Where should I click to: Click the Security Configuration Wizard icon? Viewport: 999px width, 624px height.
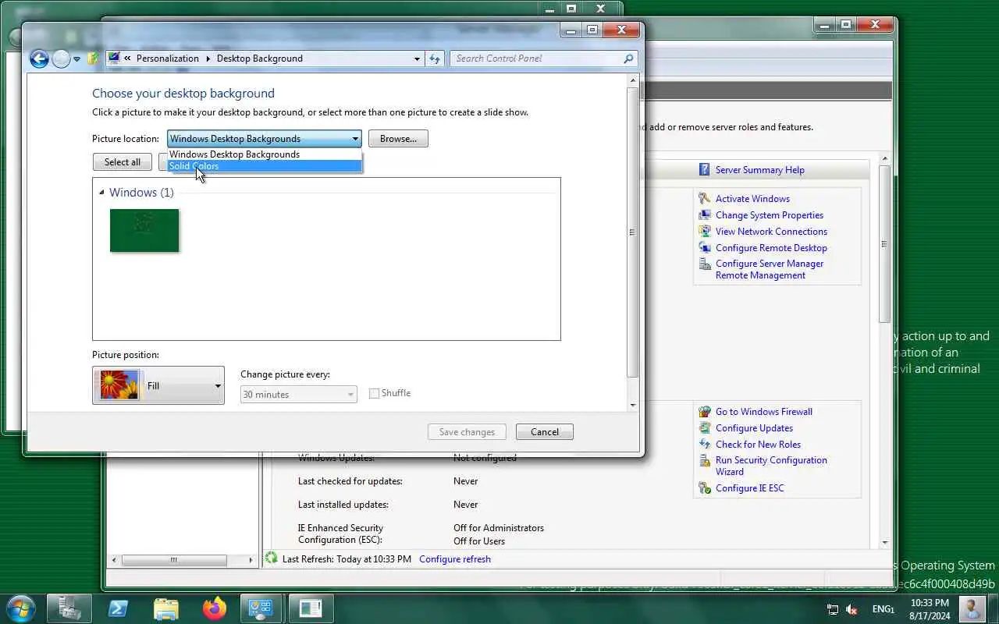click(x=704, y=461)
